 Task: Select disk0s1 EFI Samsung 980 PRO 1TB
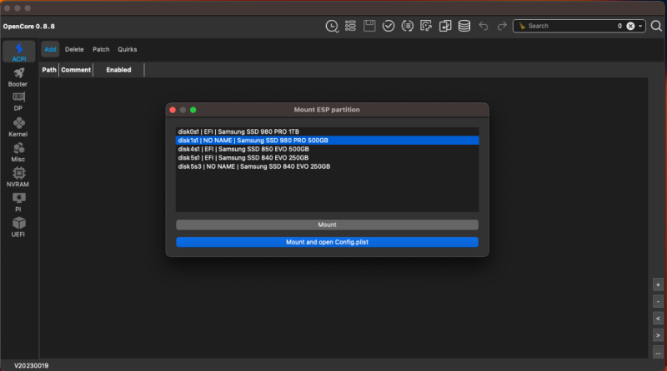point(327,131)
